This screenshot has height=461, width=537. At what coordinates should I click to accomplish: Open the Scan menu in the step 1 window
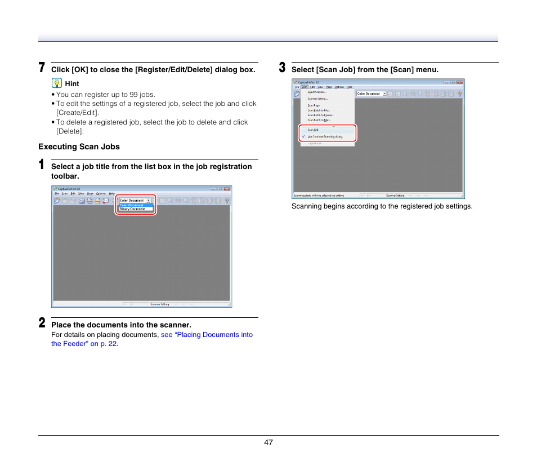coord(64,193)
